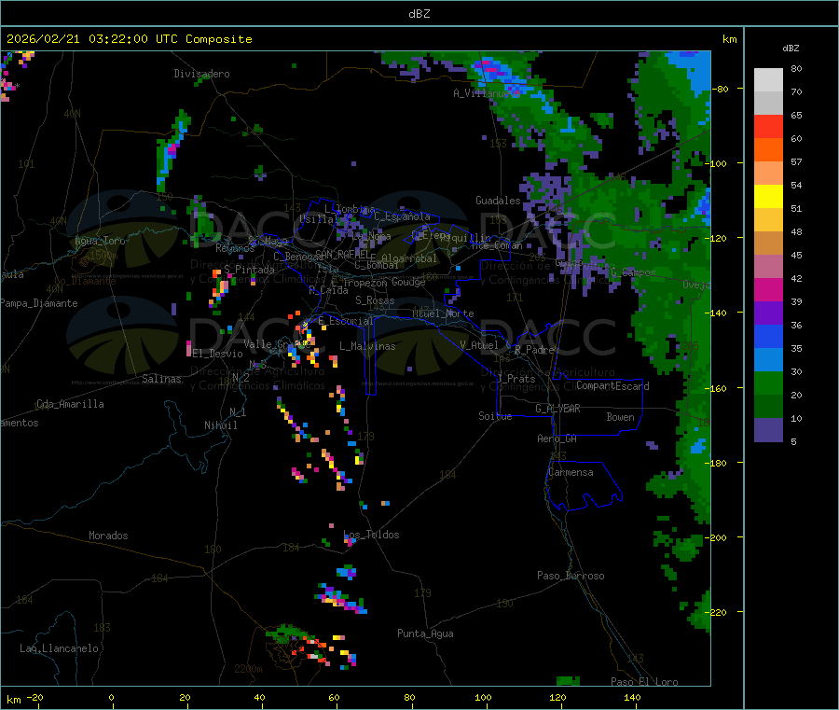
Task: Click the Punta_Agua map label
Action: point(425,633)
